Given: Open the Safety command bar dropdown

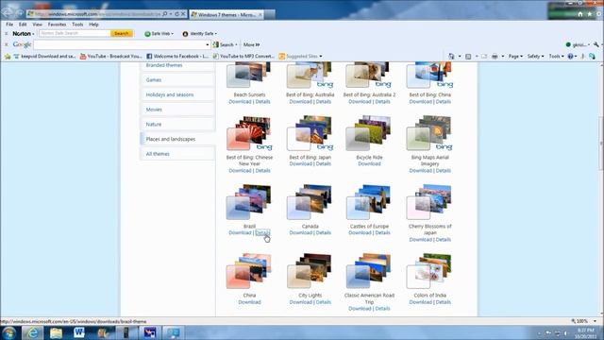Looking at the screenshot, I should (x=535, y=57).
